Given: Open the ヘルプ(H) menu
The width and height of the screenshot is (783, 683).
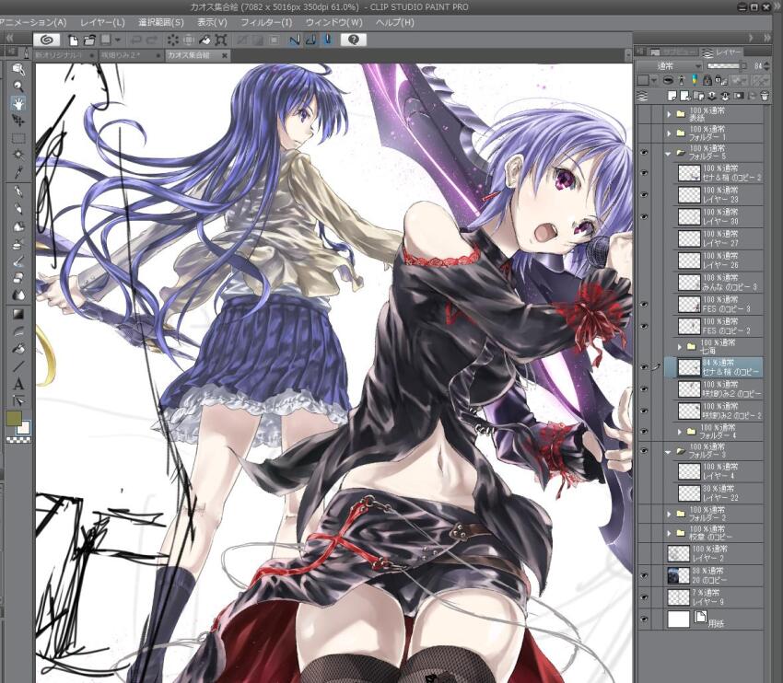Looking at the screenshot, I should pos(395,22).
